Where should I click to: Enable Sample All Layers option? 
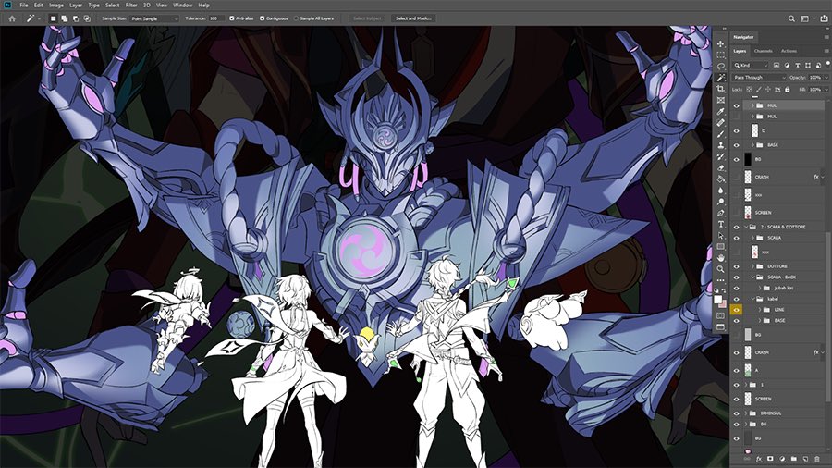[296, 18]
